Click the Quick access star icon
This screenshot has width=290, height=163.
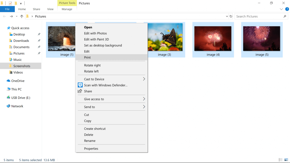[x=8, y=28]
